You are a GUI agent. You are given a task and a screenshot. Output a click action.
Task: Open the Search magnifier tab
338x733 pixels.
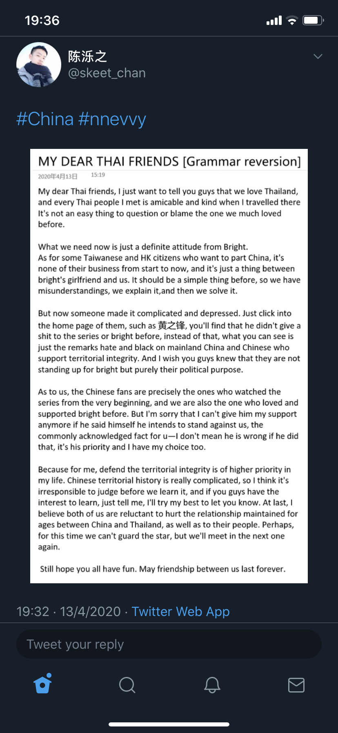pyautogui.click(x=127, y=685)
